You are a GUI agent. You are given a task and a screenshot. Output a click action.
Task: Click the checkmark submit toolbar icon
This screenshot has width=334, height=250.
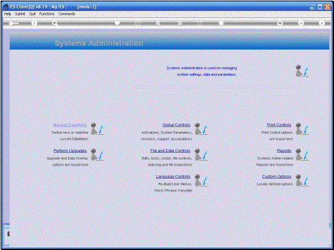301,23
